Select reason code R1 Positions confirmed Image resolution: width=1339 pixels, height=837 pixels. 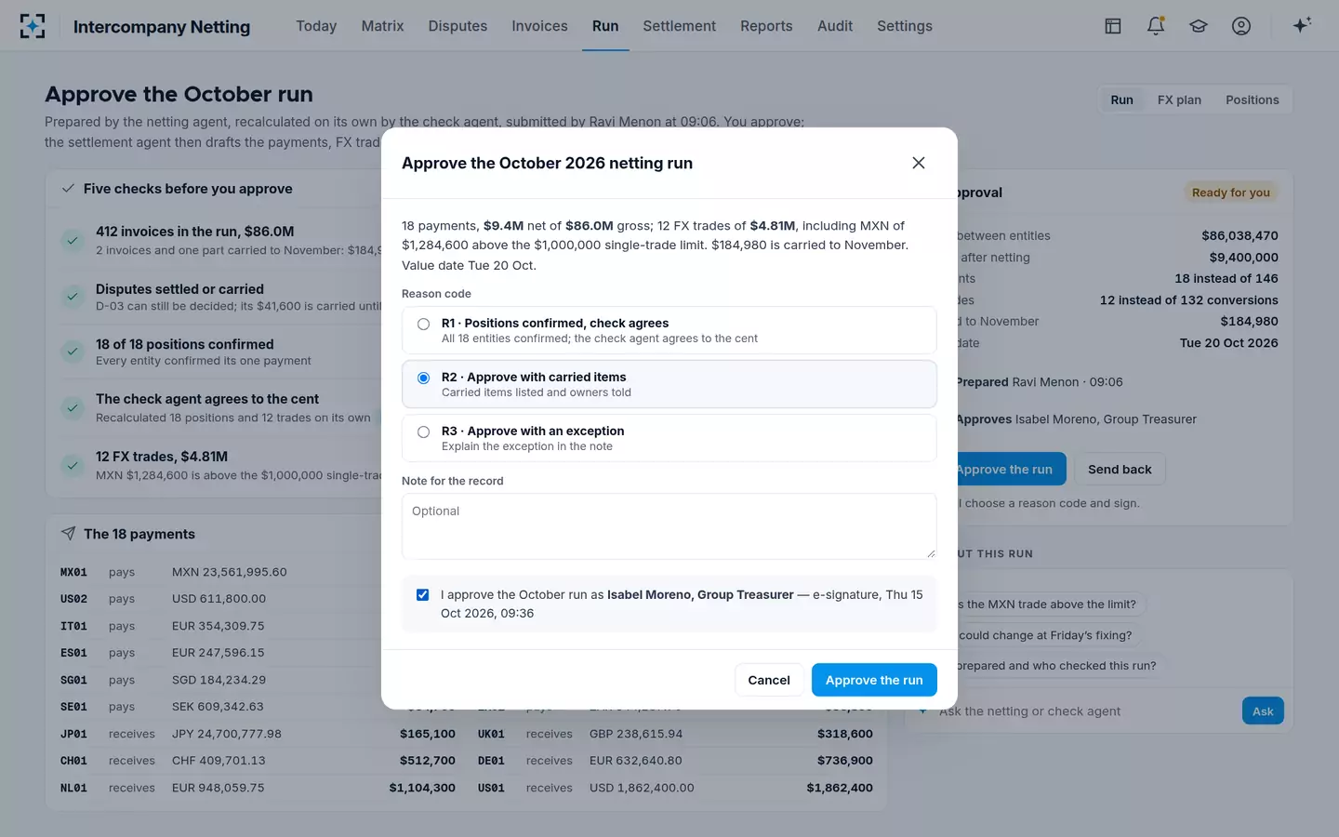(669, 330)
